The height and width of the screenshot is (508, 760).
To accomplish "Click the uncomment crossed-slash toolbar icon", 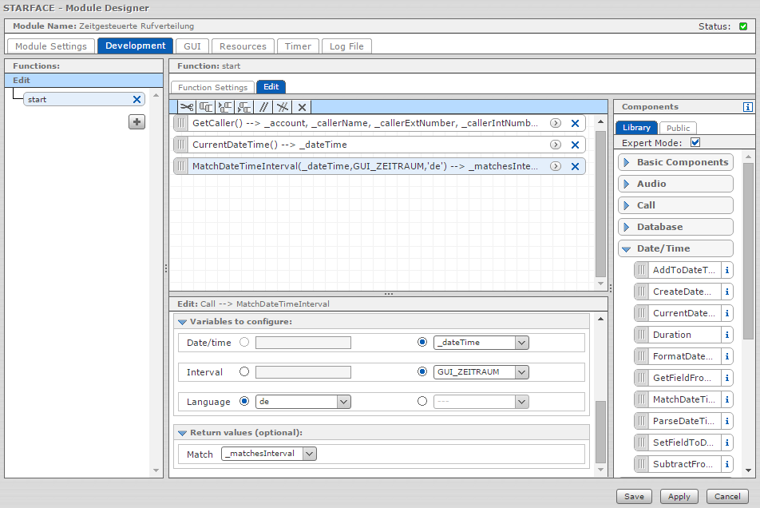I will (x=283, y=107).
